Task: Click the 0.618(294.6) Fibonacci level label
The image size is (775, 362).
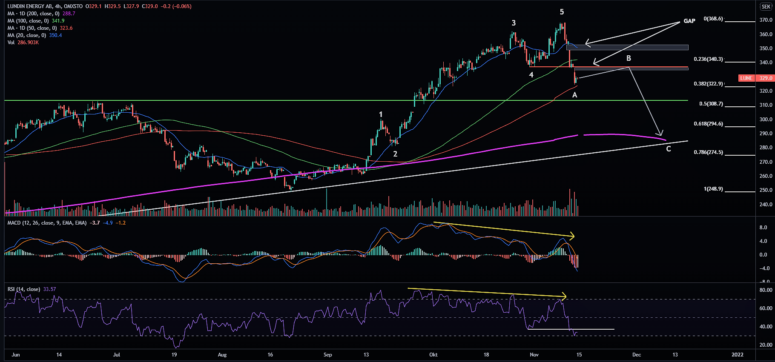Action: 708,124
